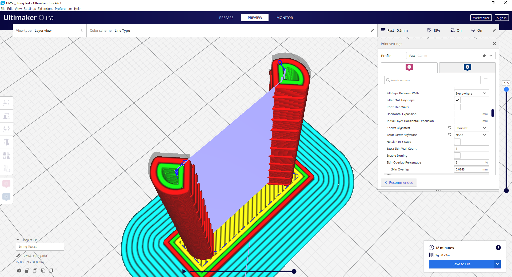Switch to Recommended settings
The image size is (512, 277).
tap(399, 182)
